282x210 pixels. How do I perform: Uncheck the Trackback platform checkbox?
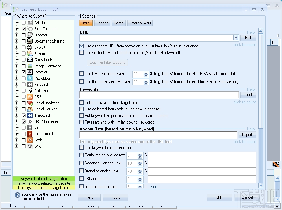[x=23, y=115]
